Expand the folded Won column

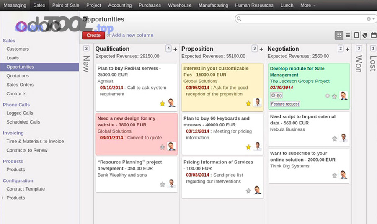click(359, 64)
